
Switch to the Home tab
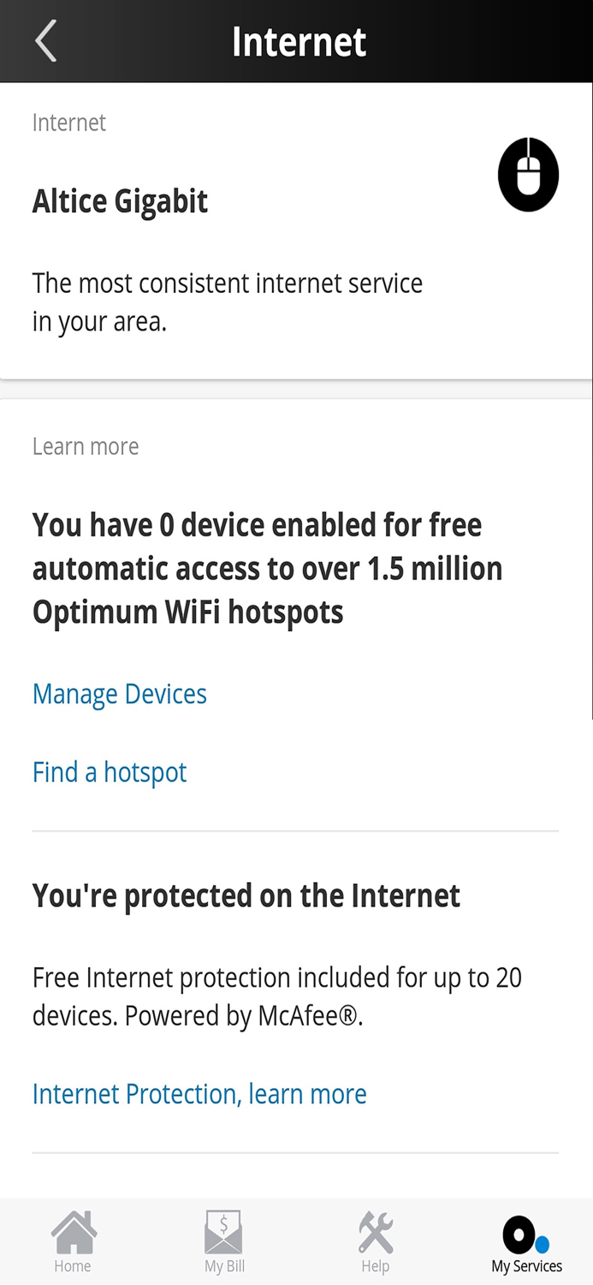(x=74, y=1241)
